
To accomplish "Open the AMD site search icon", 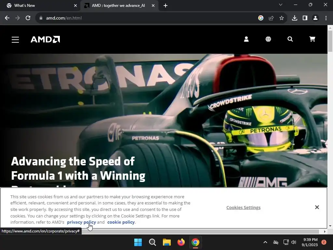I will (290, 39).
